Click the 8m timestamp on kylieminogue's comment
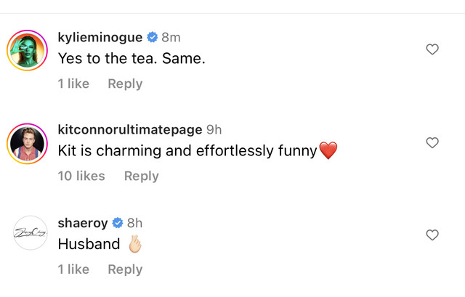The image size is (465, 297). (171, 38)
